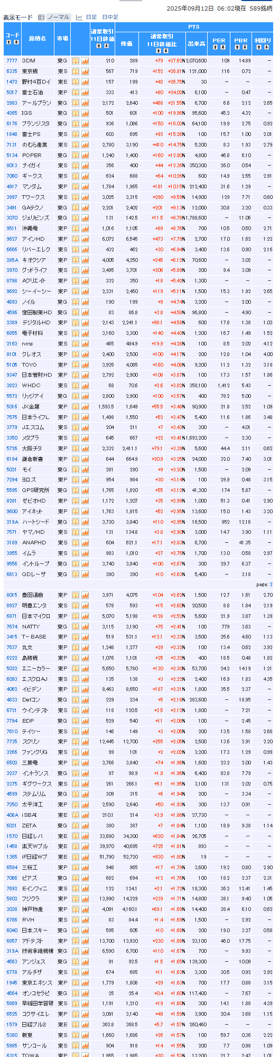The image size is (279, 1057).
Task: Sort PBR column with down arrow
Action: [x=245, y=47]
